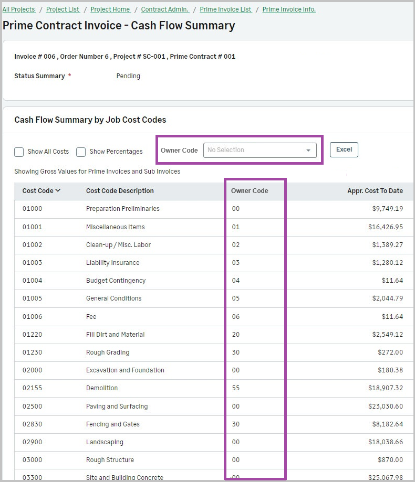Image resolution: width=415 pixels, height=482 pixels.
Task: Click cost code 01004
Action: [x=33, y=281]
